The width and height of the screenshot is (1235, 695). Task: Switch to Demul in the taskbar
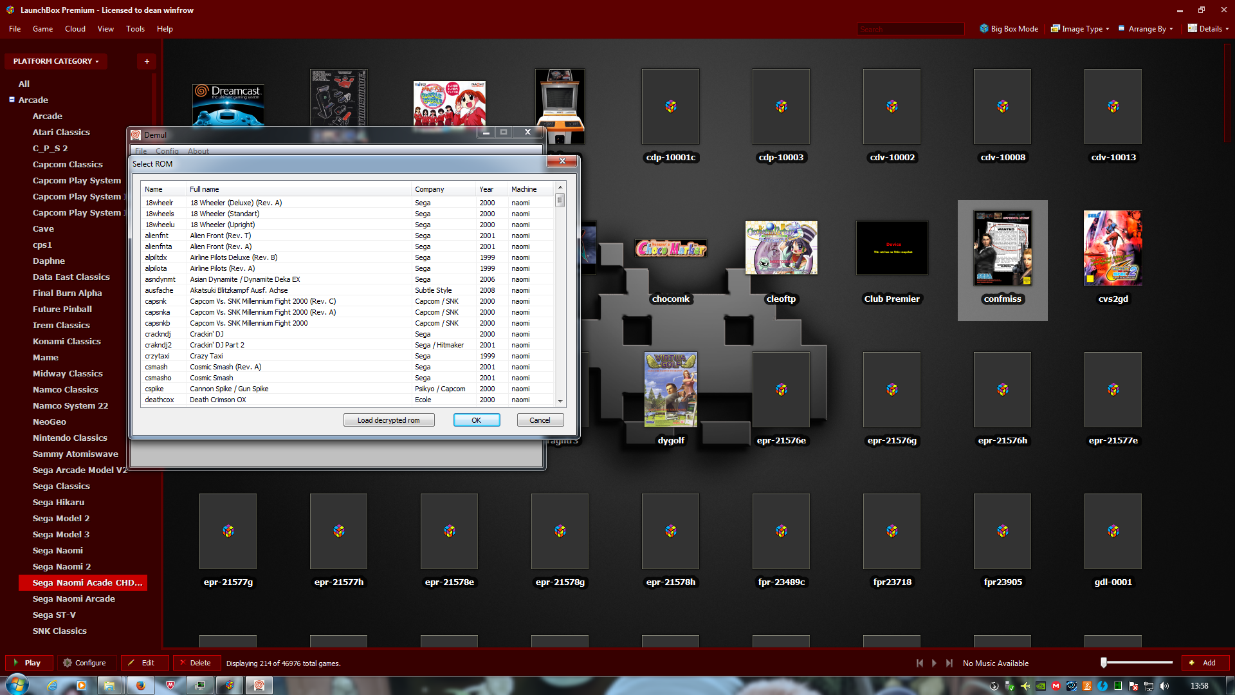tap(259, 685)
